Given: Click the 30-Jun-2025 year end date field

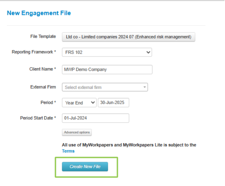Looking at the screenshot, I should (114, 103).
